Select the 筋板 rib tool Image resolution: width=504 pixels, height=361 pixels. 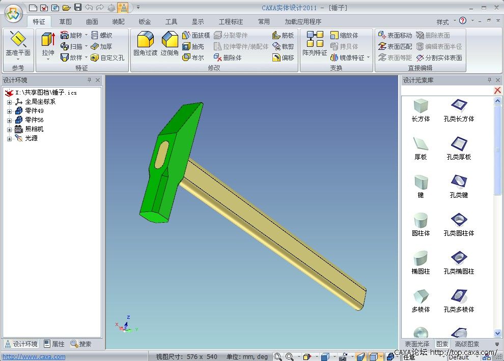(283, 35)
